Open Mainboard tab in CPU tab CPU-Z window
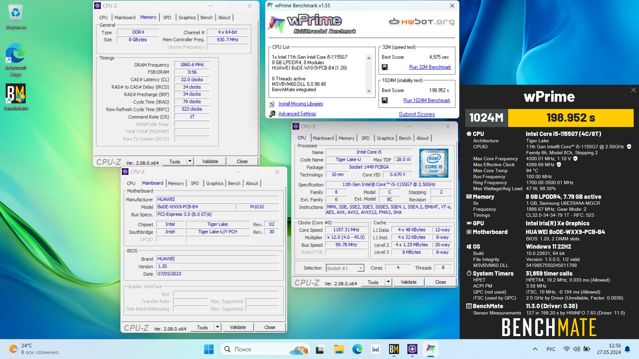 (x=323, y=138)
